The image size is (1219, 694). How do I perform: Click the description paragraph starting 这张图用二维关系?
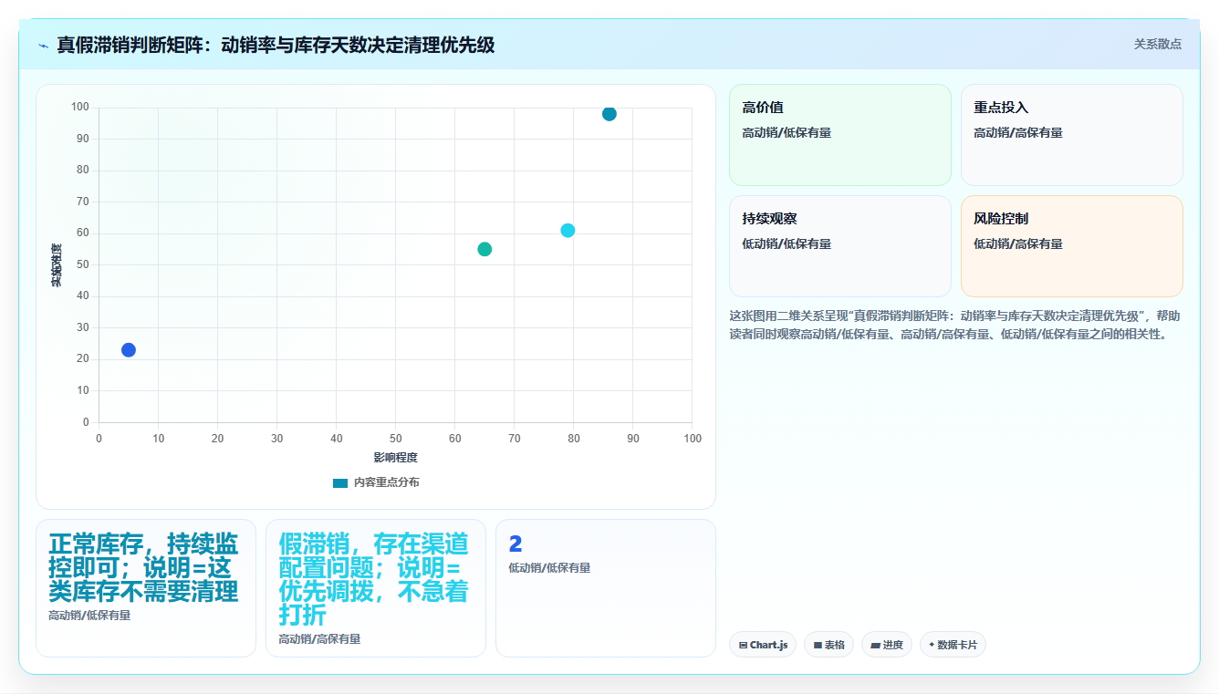(x=955, y=325)
